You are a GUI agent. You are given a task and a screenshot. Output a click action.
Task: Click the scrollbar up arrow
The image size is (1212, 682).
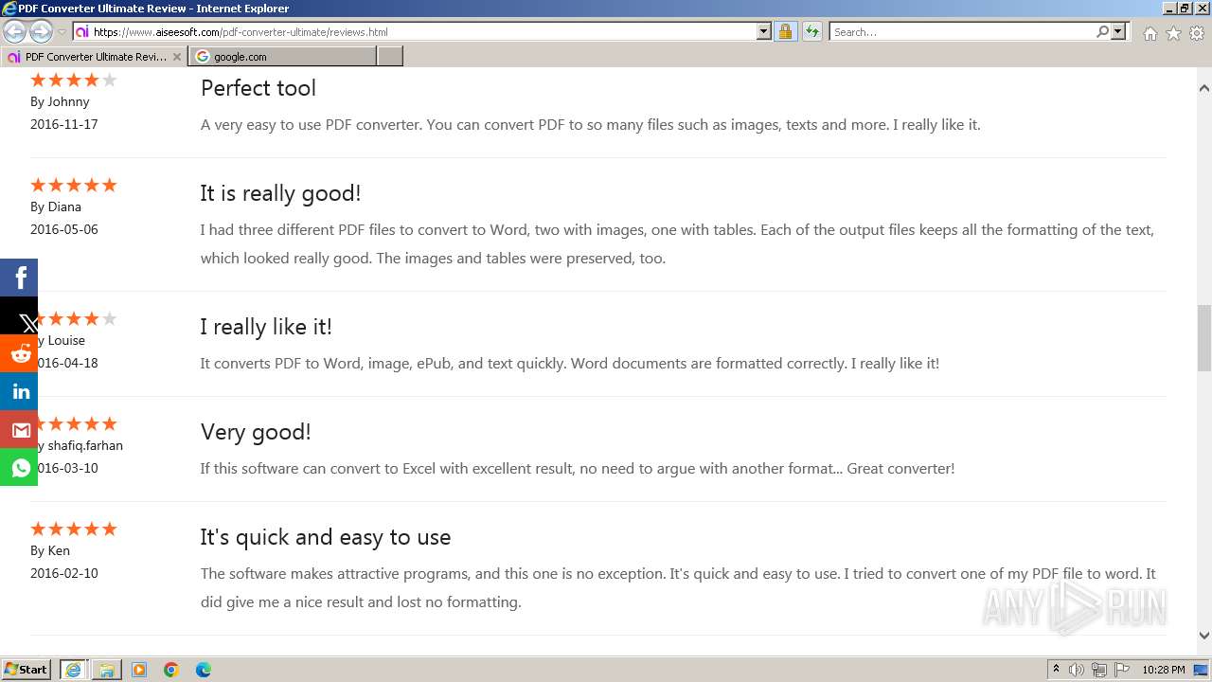1204,88
